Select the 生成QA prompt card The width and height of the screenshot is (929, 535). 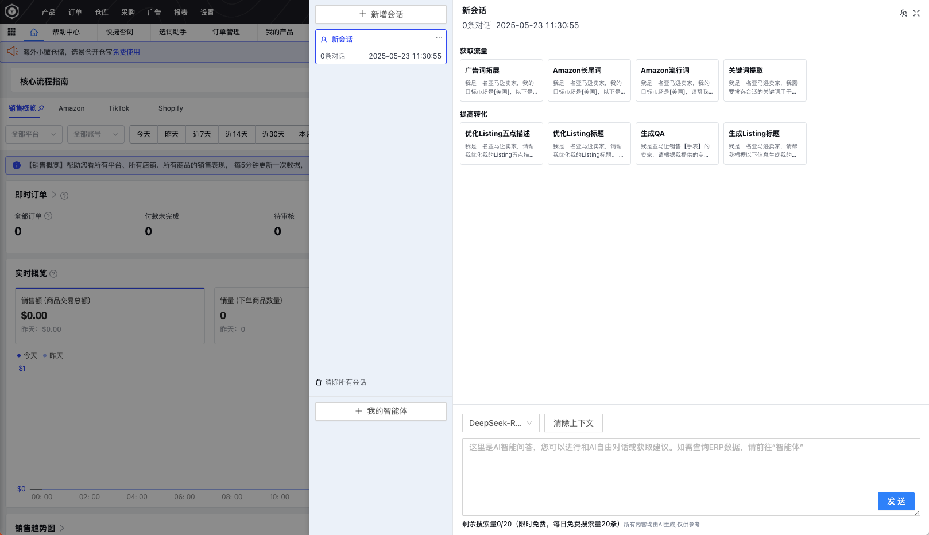pos(677,142)
